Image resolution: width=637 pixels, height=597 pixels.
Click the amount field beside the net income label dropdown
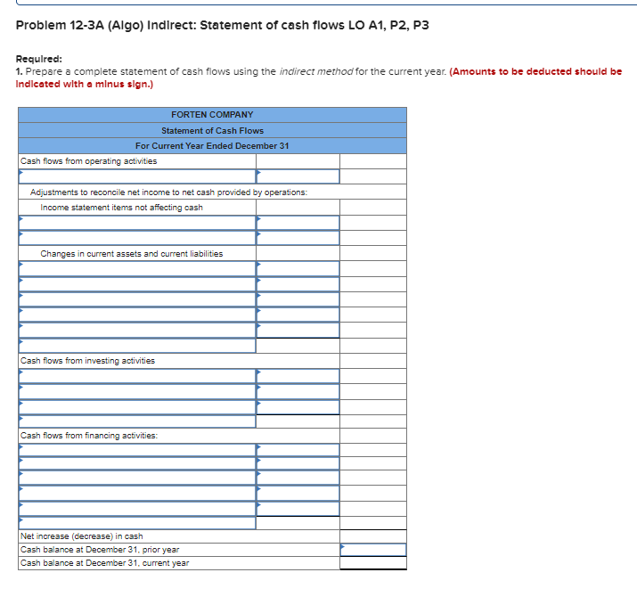pos(298,176)
